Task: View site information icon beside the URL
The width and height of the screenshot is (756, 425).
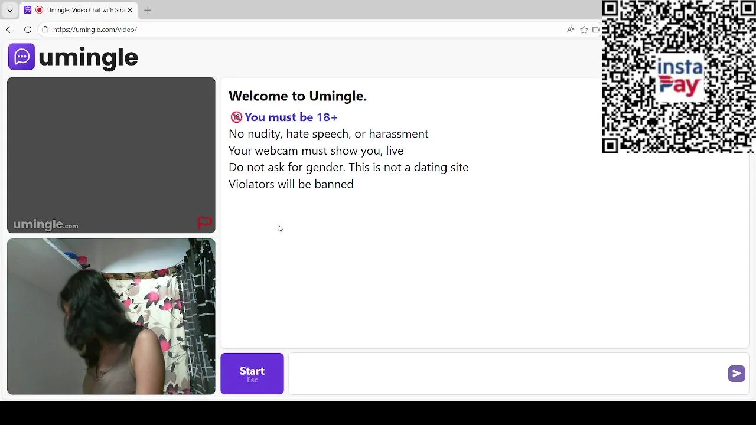Action: click(x=45, y=30)
